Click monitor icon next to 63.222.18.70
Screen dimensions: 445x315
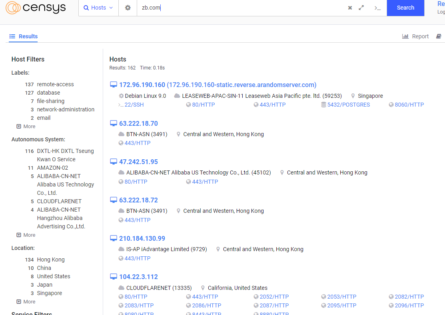[x=114, y=123]
